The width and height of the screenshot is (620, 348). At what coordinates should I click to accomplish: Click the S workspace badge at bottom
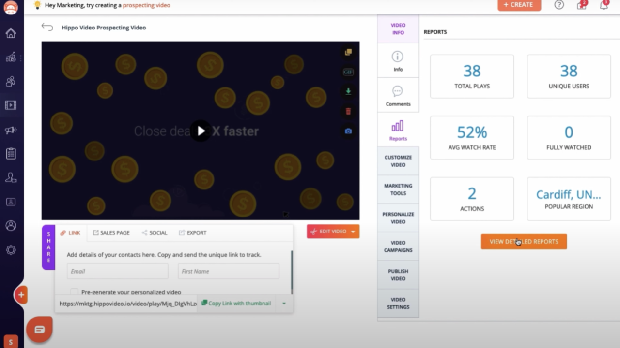click(x=11, y=342)
